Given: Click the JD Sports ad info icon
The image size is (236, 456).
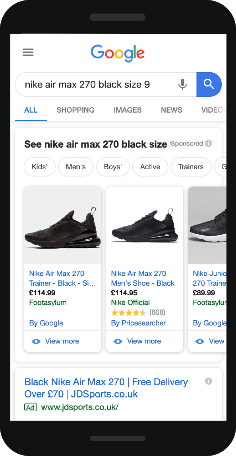Looking at the screenshot, I should tap(209, 381).
